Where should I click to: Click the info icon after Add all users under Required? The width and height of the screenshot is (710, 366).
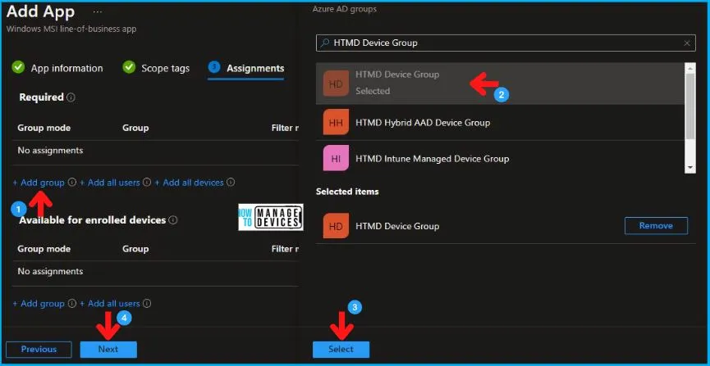[x=147, y=182]
